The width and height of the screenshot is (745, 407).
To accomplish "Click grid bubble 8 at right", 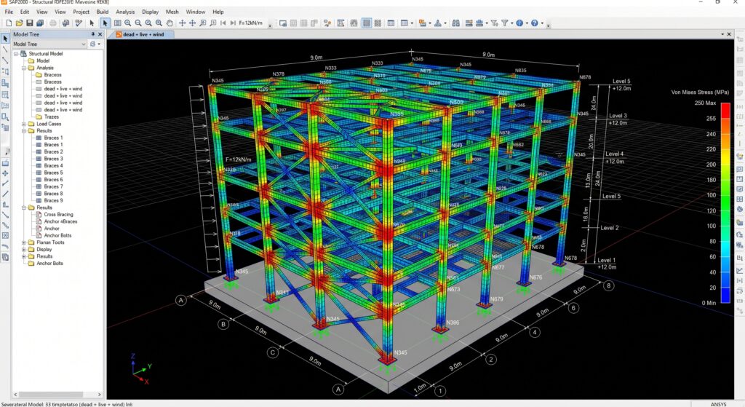I will pyautogui.click(x=609, y=285).
